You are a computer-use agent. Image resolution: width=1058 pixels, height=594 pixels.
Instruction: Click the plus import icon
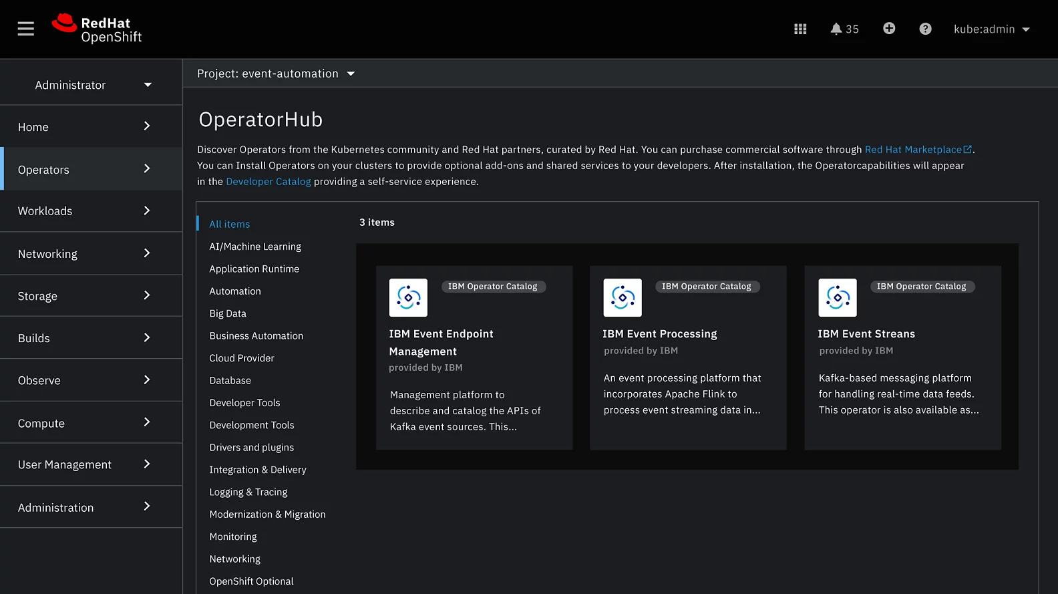pyautogui.click(x=889, y=28)
